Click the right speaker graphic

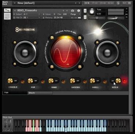click(x=107, y=53)
